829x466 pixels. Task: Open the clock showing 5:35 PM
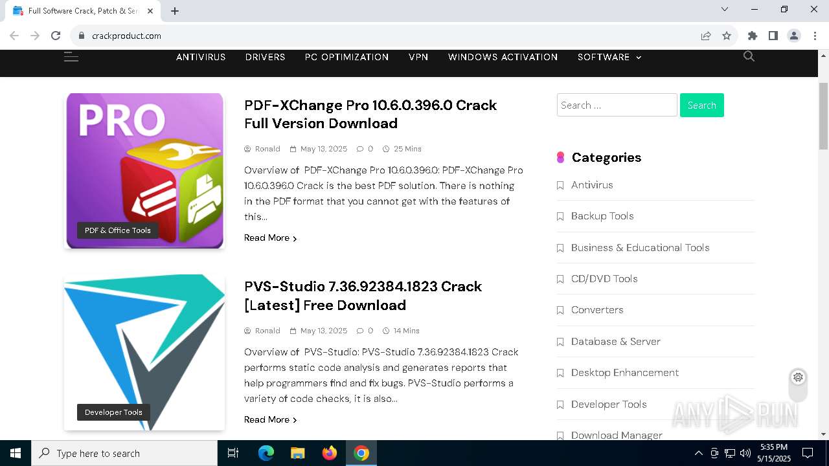coord(774,453)
